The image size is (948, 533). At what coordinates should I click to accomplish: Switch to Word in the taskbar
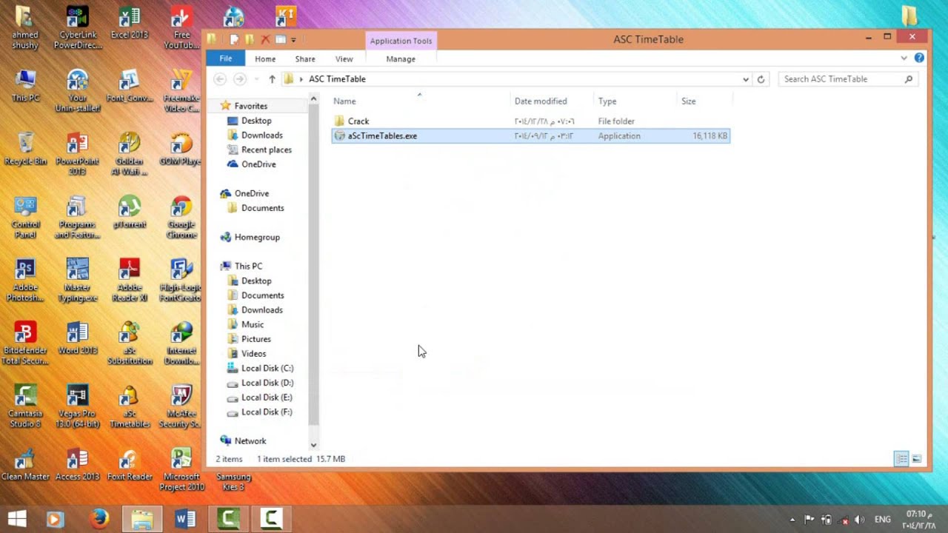(184, 519)
